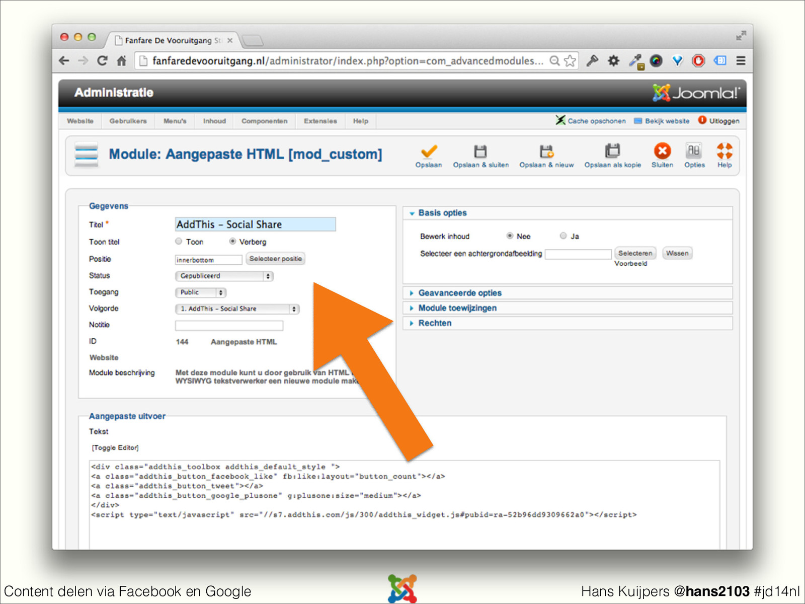
Task: Click the empty Notitie field
Action: pos(229,325)
